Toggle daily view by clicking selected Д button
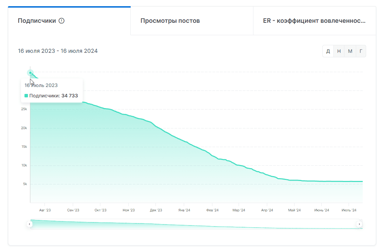This screenshot has width=381, height=250. tap(328, 51)
